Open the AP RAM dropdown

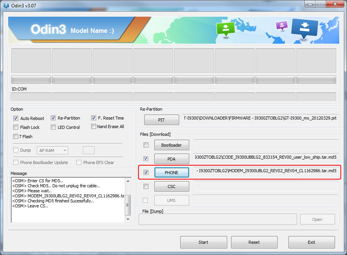tap(52, 151)
